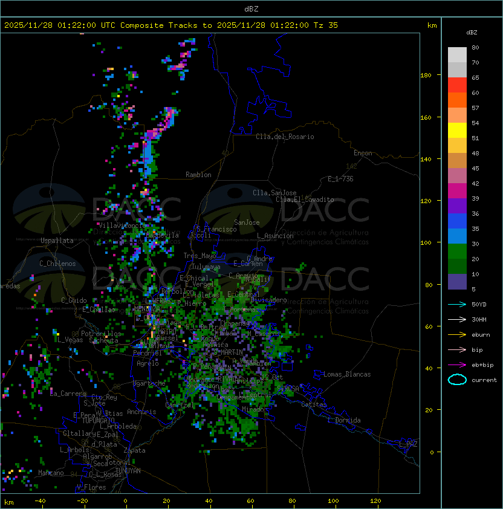The image size is (503, 509).
Task: Click the 100 tick on right axis
Action: (x=426, y=242)
